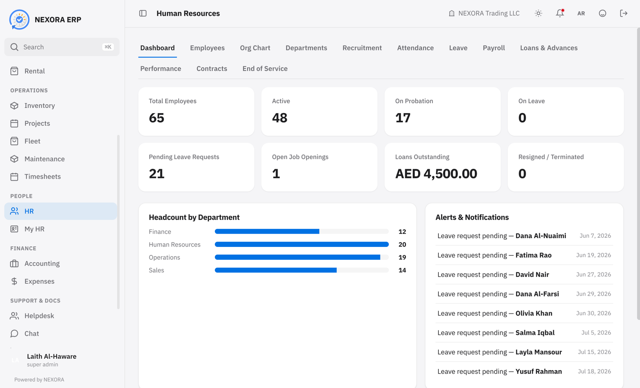Switch language with the AR button
640x388 pixels.
tap(581, 13)
